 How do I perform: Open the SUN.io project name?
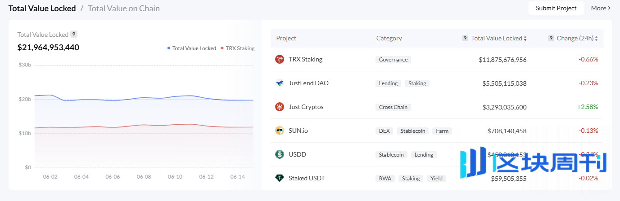299,131
